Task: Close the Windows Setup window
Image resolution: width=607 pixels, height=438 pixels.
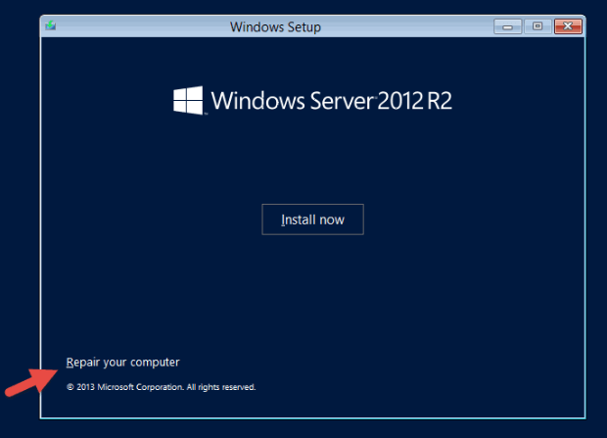Action: pos(568,26)
